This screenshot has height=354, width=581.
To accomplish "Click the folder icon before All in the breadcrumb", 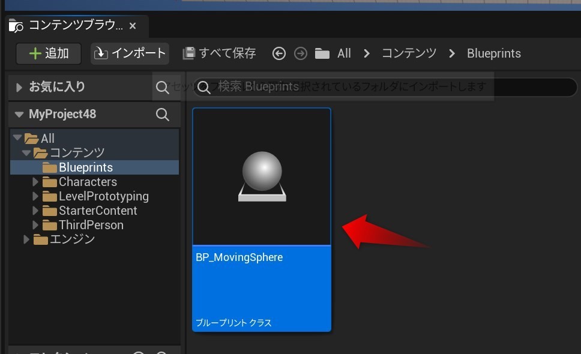I will pos(322,53).
